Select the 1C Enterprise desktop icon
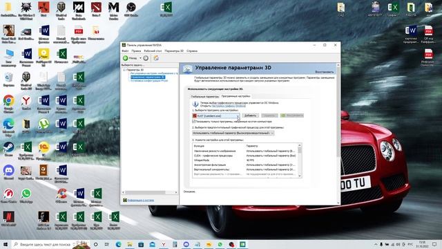The image size is (442, 249). [x=44, y=151]
